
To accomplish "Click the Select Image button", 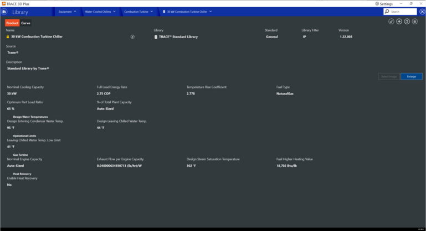I will pyautogui.click(x=389, y=76).
